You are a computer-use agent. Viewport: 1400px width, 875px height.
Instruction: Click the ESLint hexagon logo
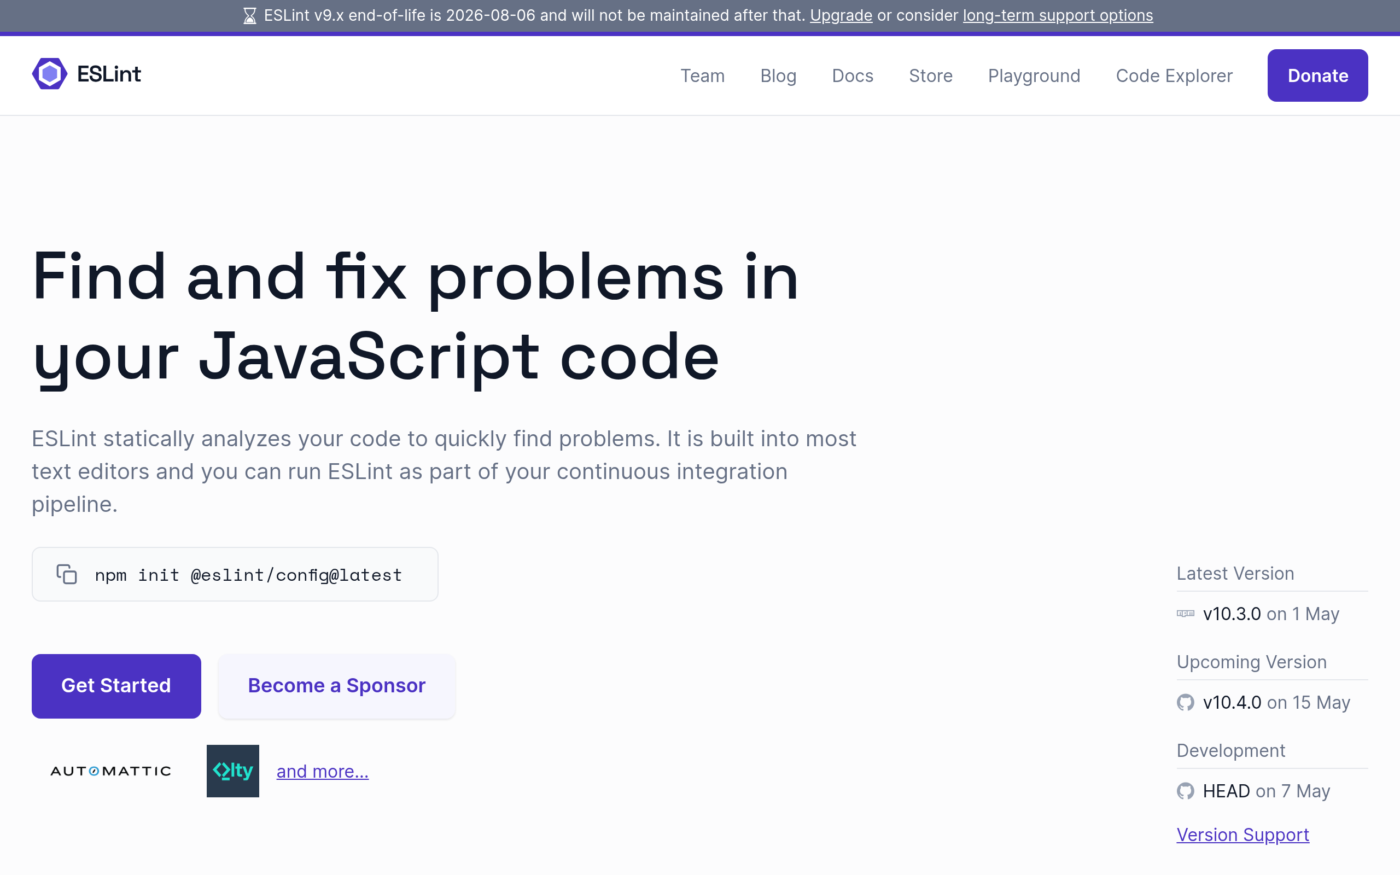(x=50, y=74)
